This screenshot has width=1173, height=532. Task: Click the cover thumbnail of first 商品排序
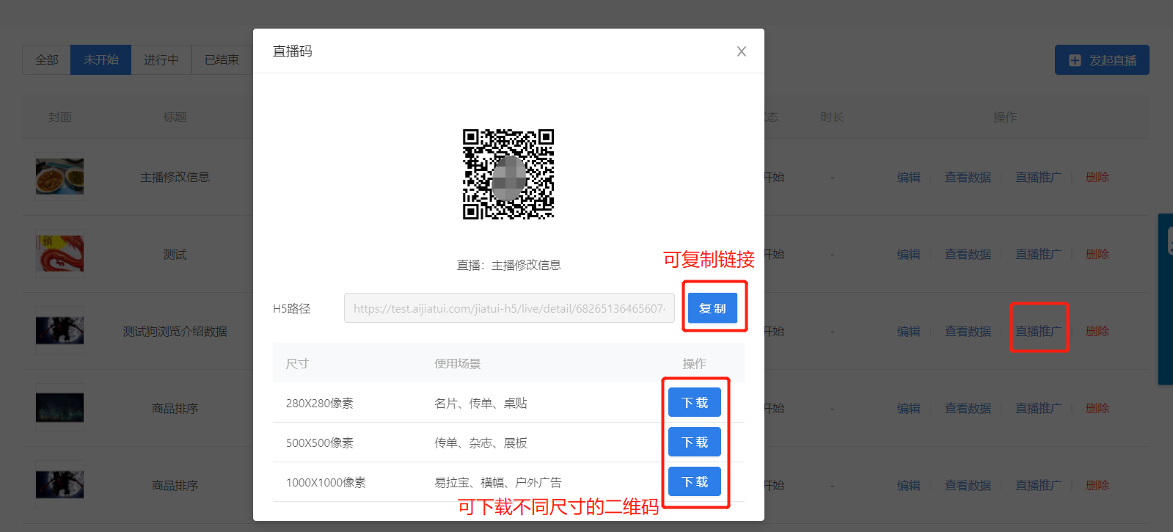point(59,408)
